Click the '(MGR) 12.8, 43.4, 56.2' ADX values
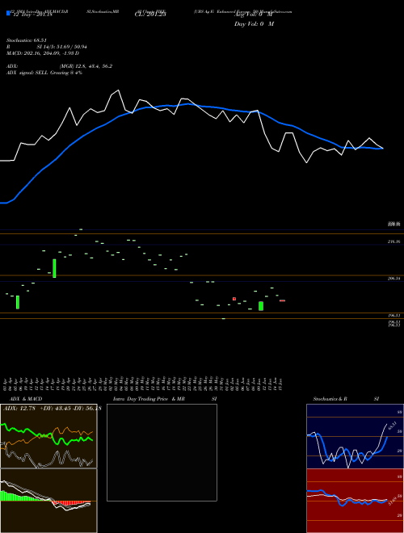The height and width of the screenshot is (533, 404). (x=86, y=66)
